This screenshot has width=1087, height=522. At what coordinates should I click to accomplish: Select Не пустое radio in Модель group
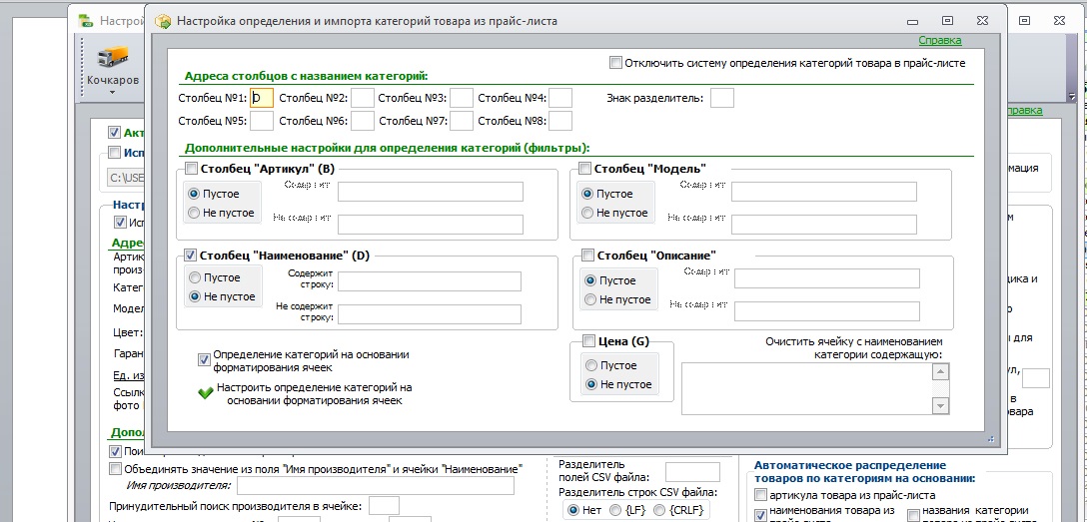click(587, 213)
